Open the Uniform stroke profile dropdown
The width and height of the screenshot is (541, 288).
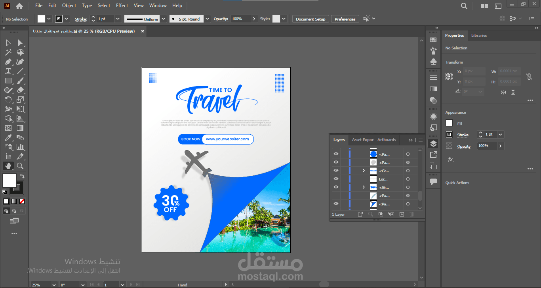point(164,19)
